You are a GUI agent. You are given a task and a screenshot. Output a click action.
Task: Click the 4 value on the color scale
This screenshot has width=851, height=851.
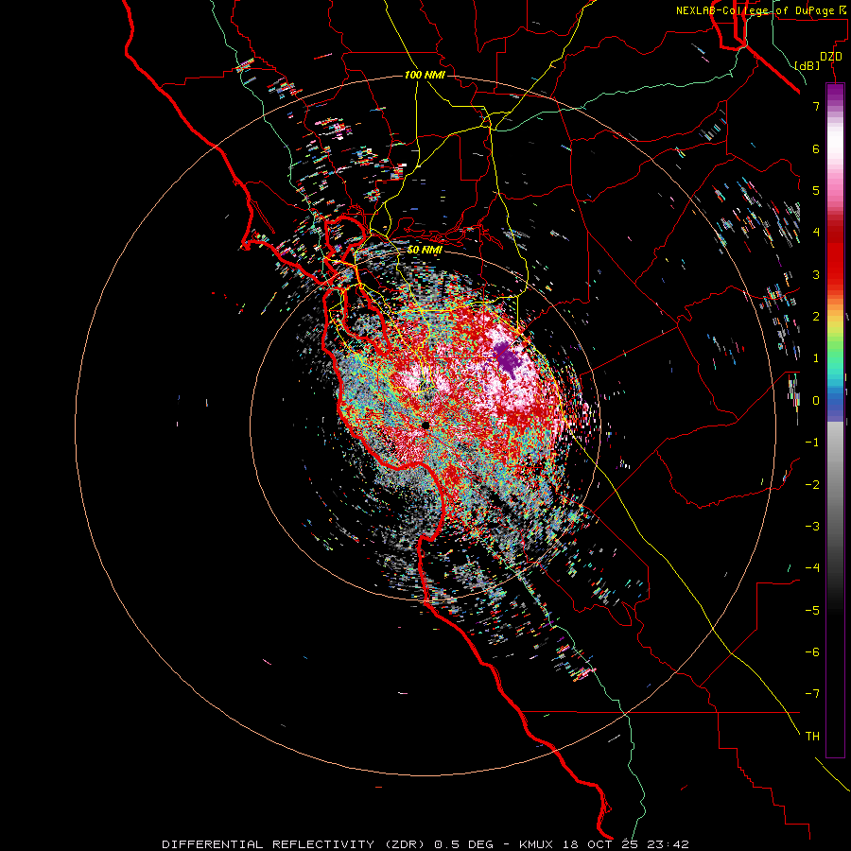tap(816, 233)
